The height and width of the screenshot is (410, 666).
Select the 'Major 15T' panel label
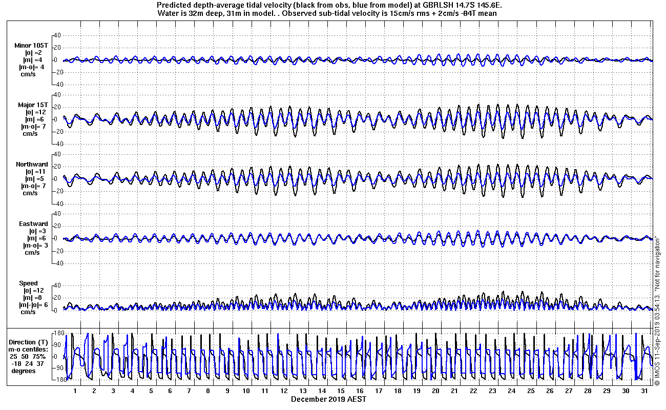point(33,105)
